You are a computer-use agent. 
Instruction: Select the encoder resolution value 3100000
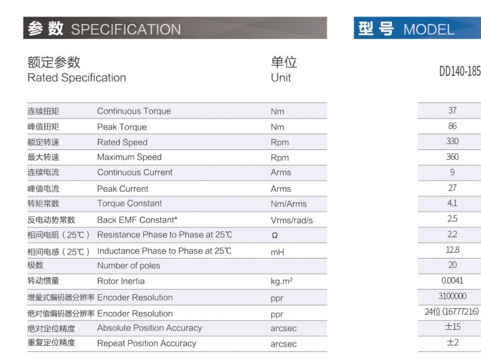(x=453, y=297)
